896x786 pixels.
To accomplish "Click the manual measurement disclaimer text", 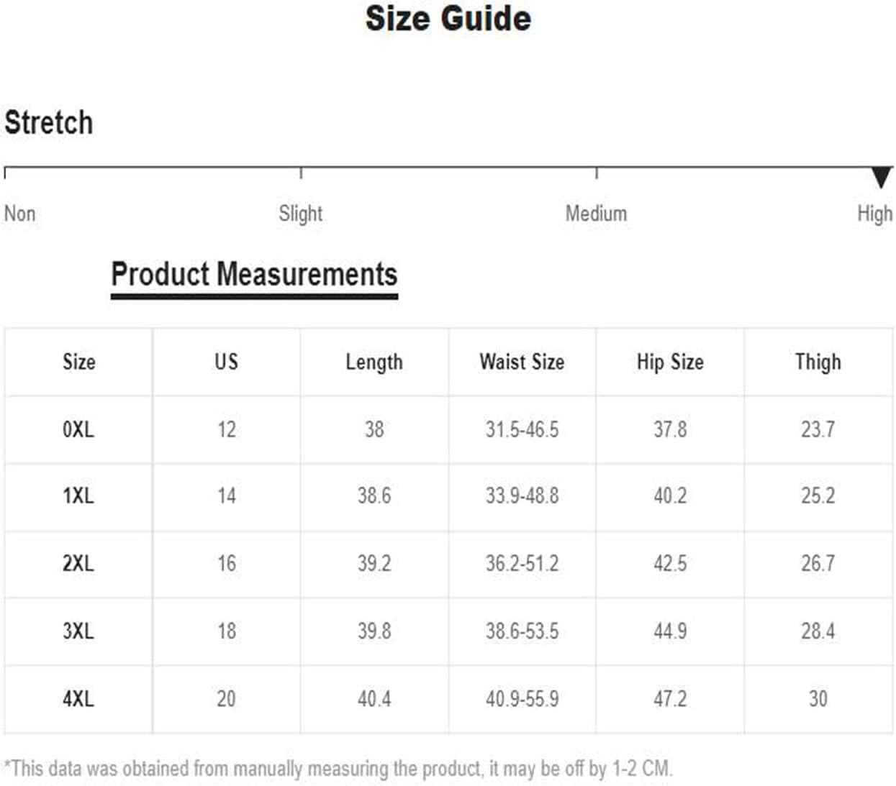I will [338, 768].
